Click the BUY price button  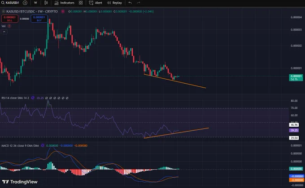(39, 19)
